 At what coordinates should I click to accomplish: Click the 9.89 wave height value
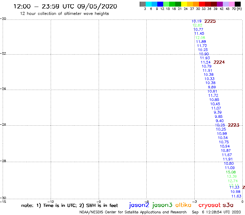tap(212, 87)
